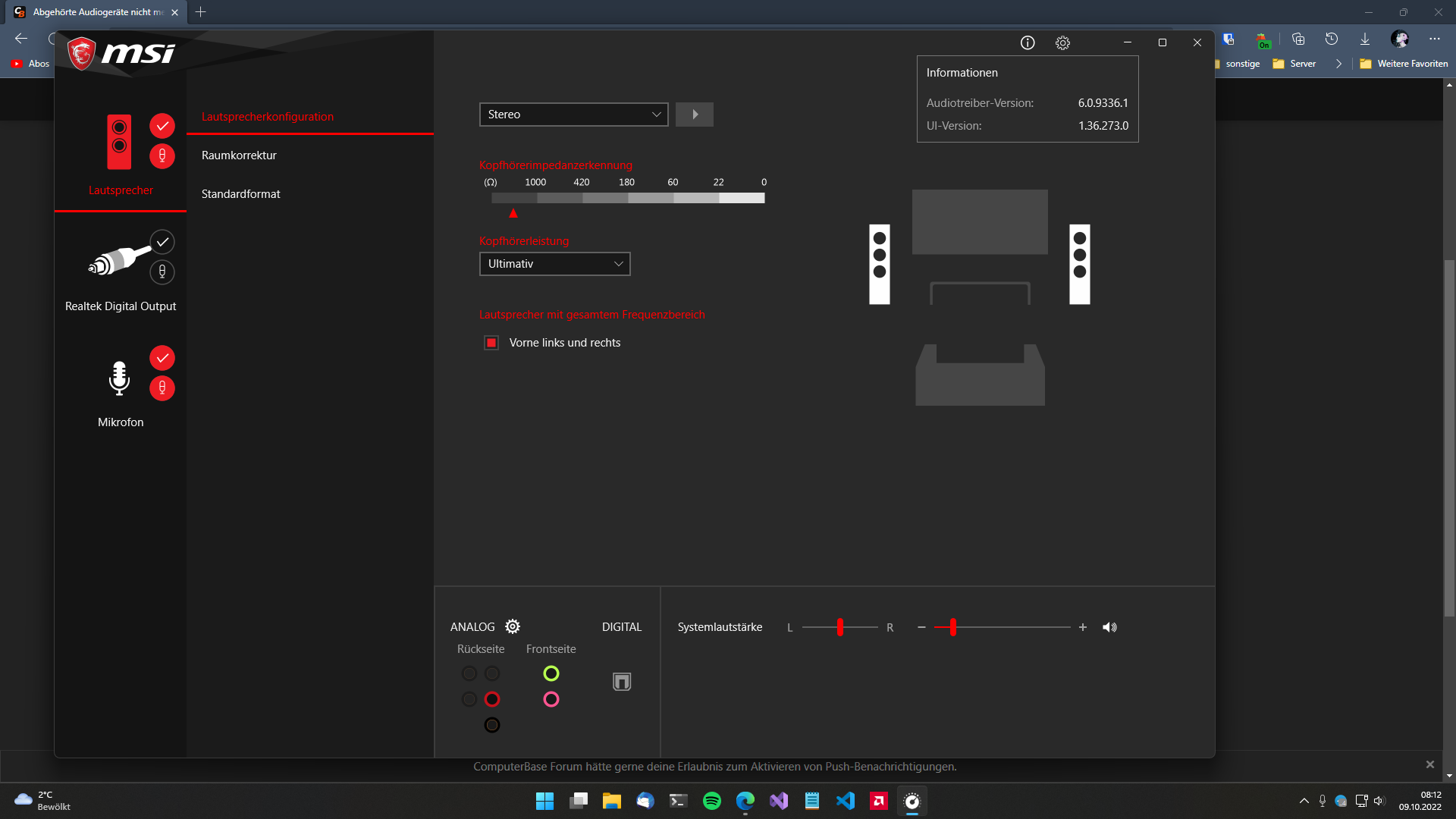1456x819 pixels.
Task: Toggle the 'Vorne links und rechts' checkbox
Action: 491,342
